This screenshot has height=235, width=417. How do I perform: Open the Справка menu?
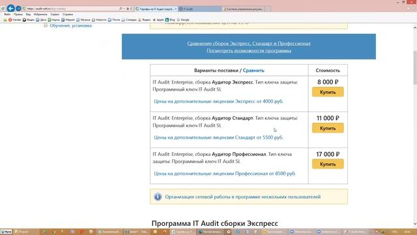68,14
